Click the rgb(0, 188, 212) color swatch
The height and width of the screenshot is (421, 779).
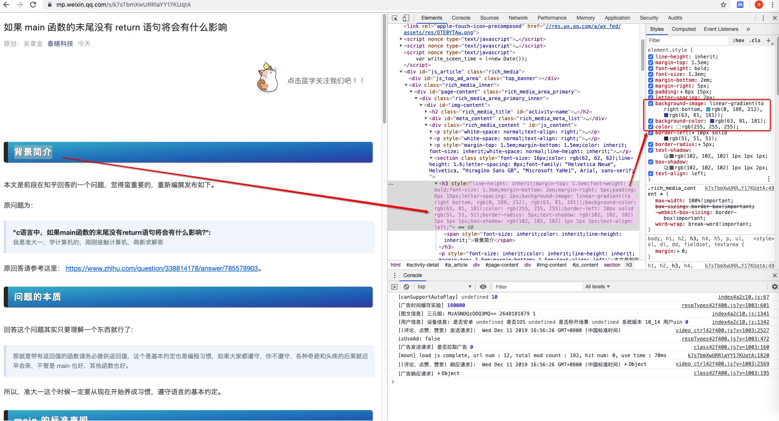click(708, 109)
